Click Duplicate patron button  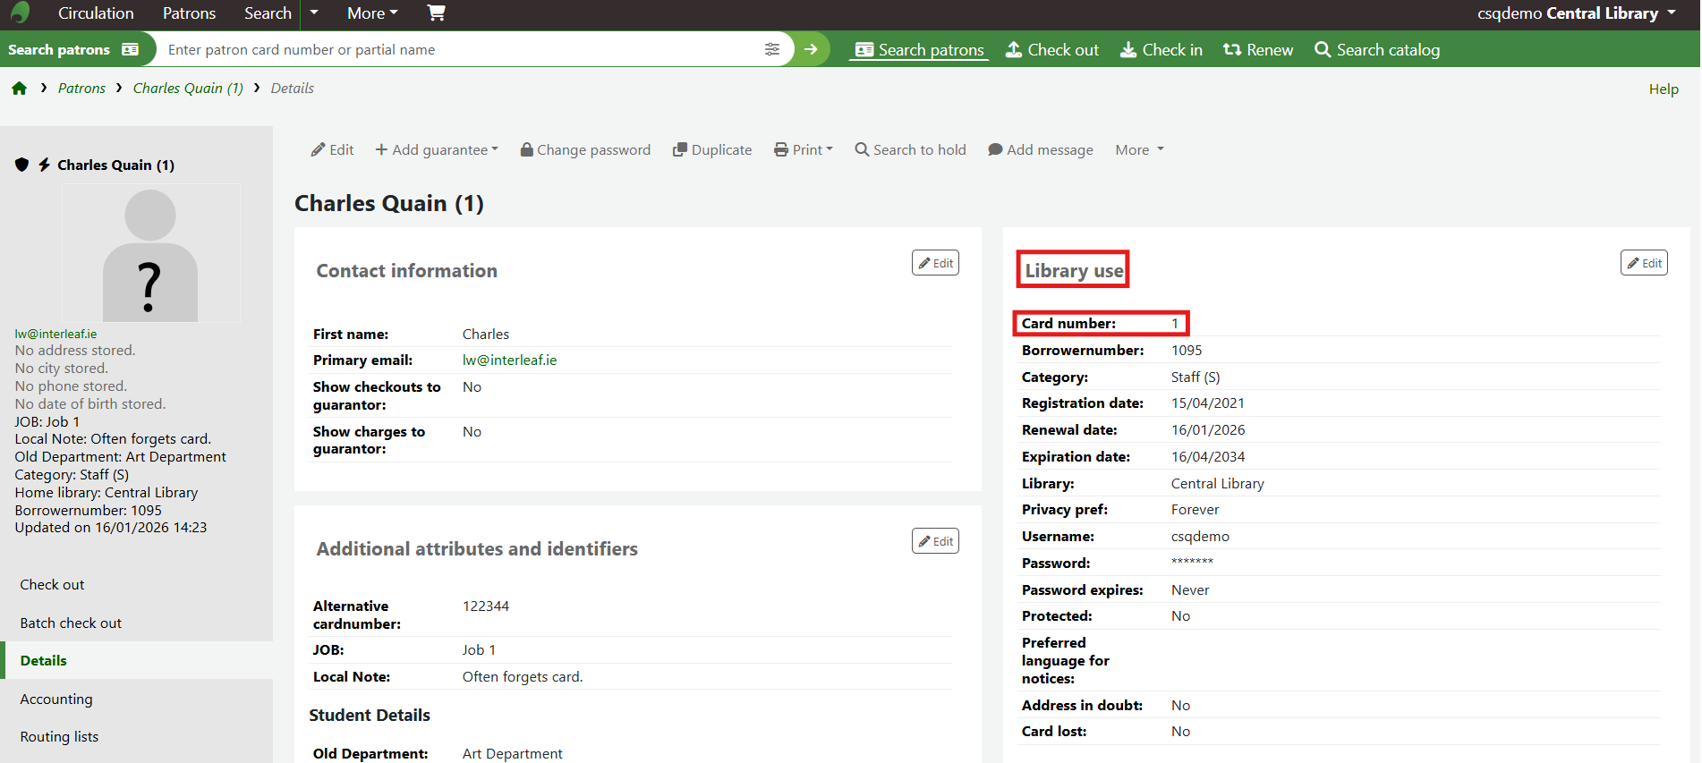712,149
